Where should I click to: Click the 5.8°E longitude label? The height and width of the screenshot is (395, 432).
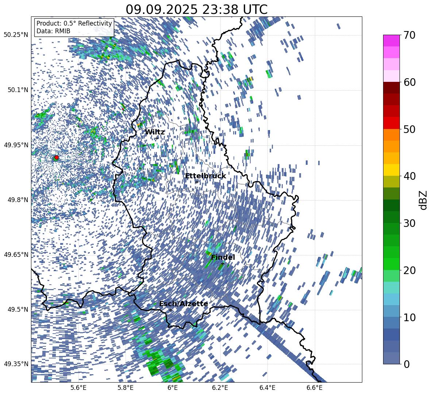tap(126, 388)
